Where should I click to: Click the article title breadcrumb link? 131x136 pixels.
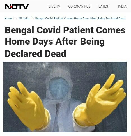pyautogui.click(x=80, y=19)
